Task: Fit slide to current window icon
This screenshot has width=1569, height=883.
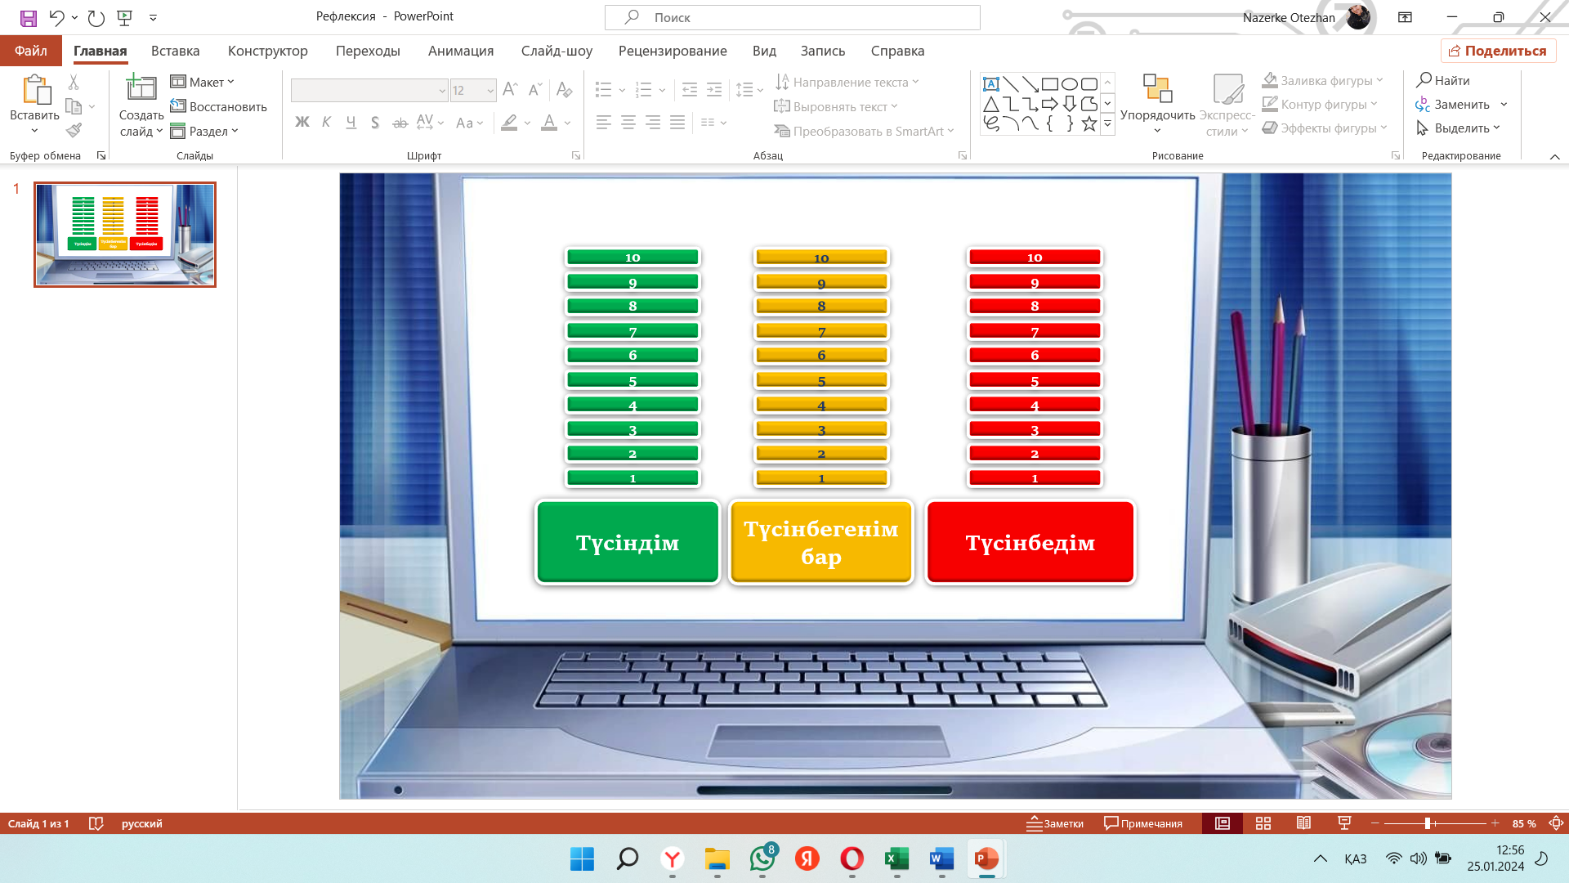Action: (x=1557, y=823)
